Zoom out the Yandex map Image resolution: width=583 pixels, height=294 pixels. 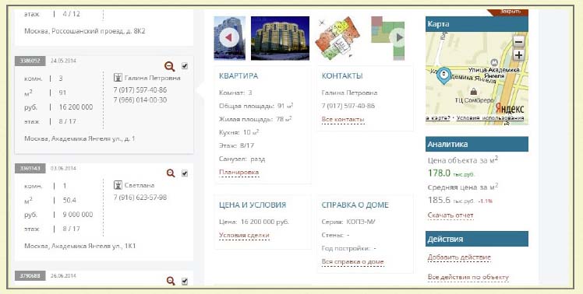(518, 41)
